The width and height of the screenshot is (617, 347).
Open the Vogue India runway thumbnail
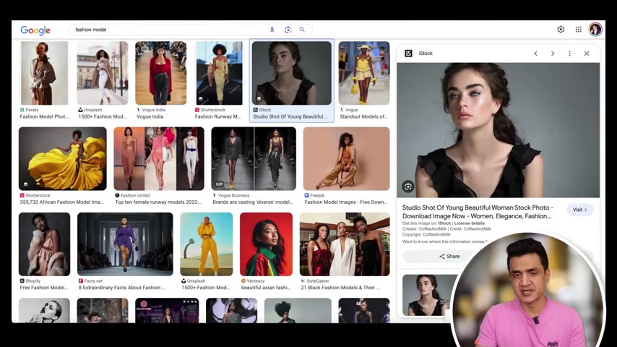[161, 73]
